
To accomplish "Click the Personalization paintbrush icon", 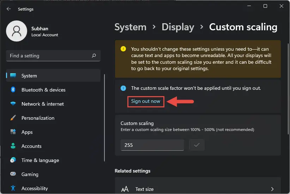I will pos(13,118).
